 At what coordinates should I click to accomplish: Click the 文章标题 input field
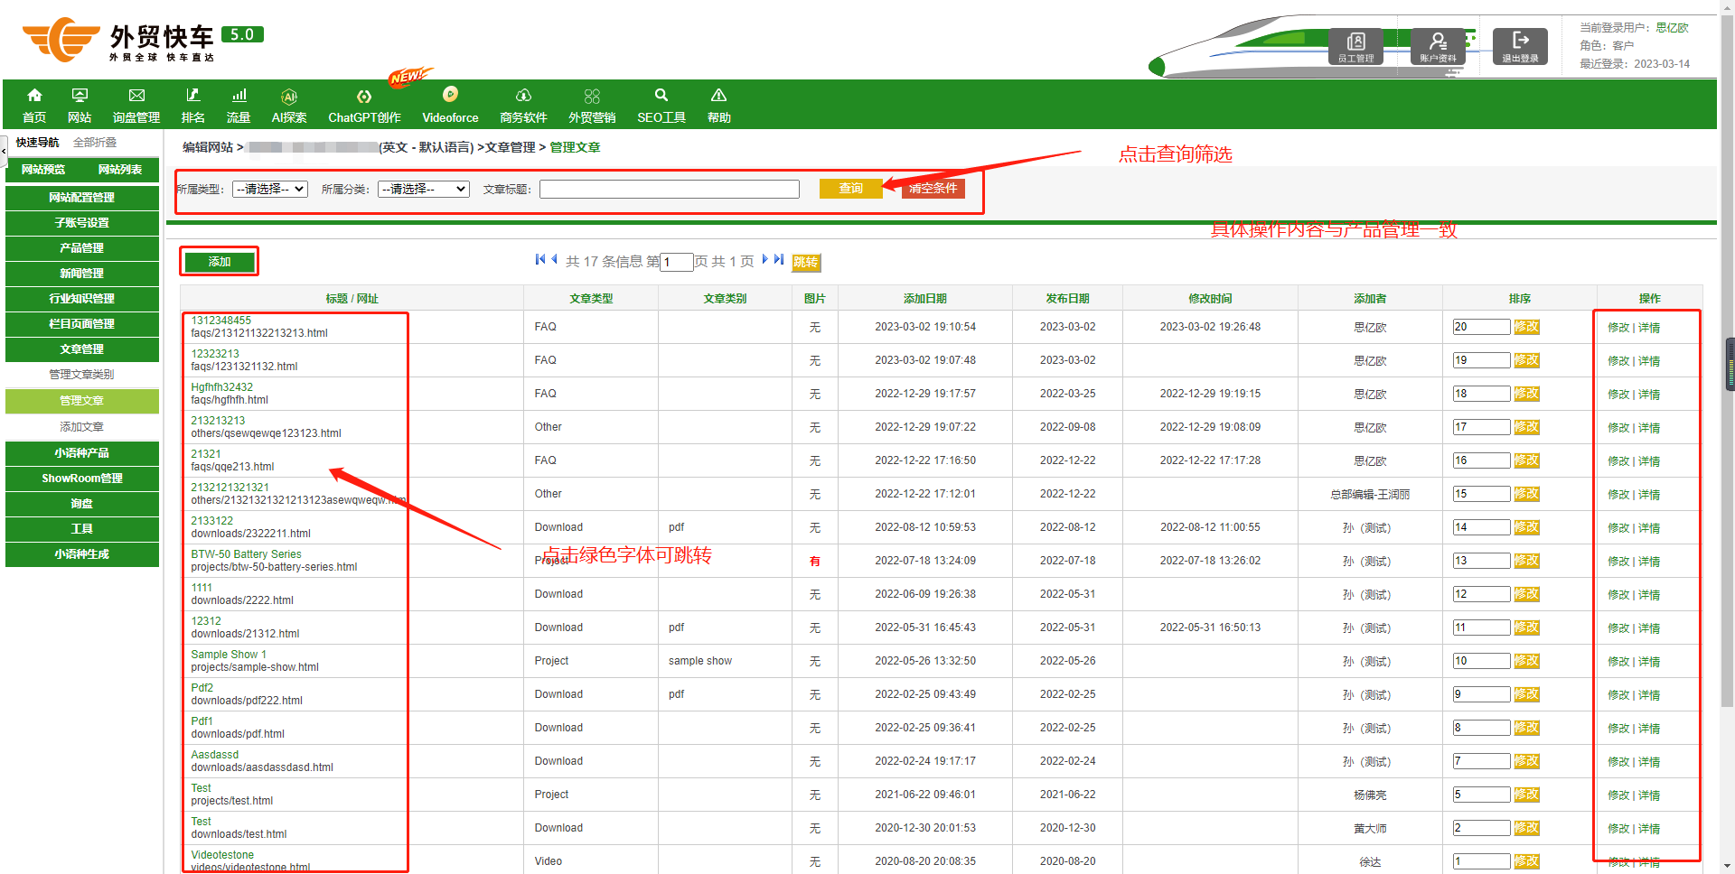point(670,189)
